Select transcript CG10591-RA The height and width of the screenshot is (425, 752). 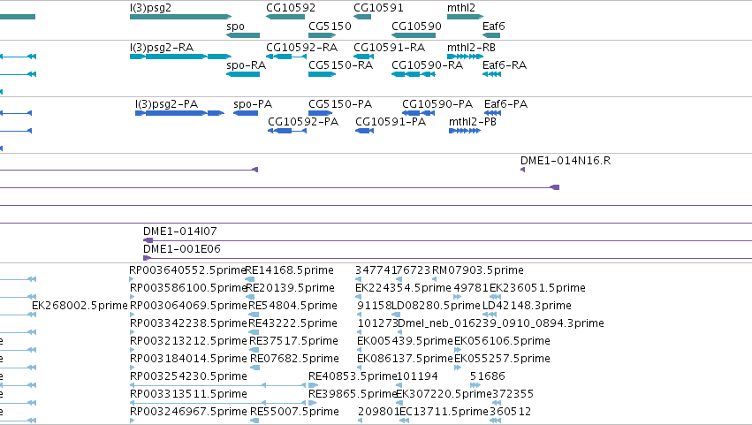(x=363, y=57)
